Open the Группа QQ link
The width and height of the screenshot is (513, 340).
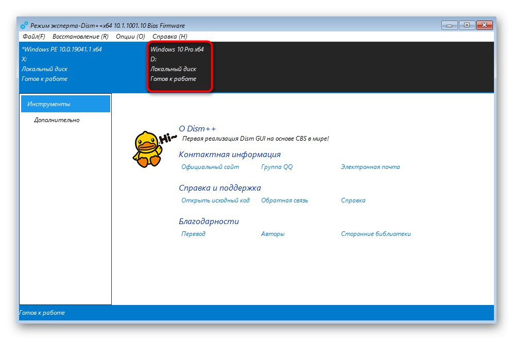(277, 167)
